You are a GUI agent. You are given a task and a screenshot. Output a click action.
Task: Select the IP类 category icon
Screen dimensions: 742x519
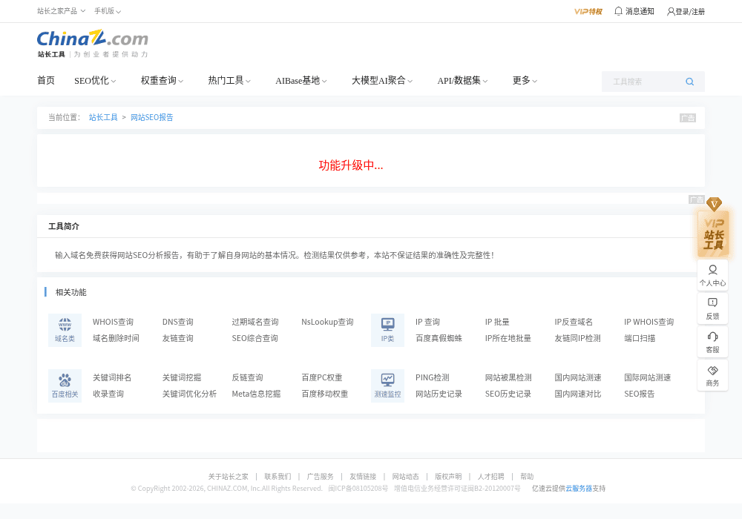(x=387, y=330)
